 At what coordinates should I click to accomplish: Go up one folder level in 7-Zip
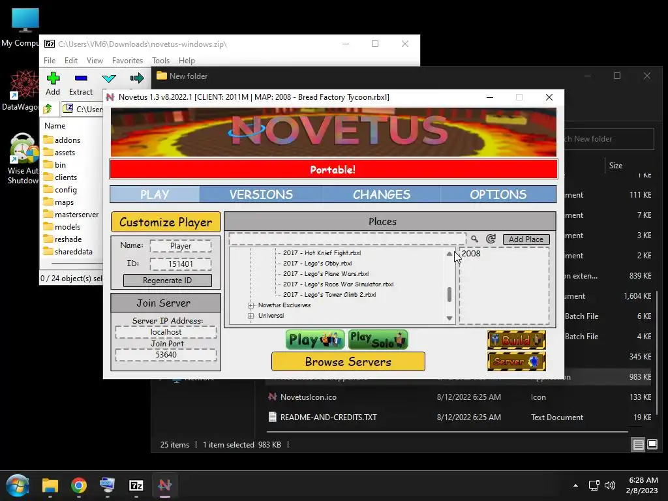point(48,109)
